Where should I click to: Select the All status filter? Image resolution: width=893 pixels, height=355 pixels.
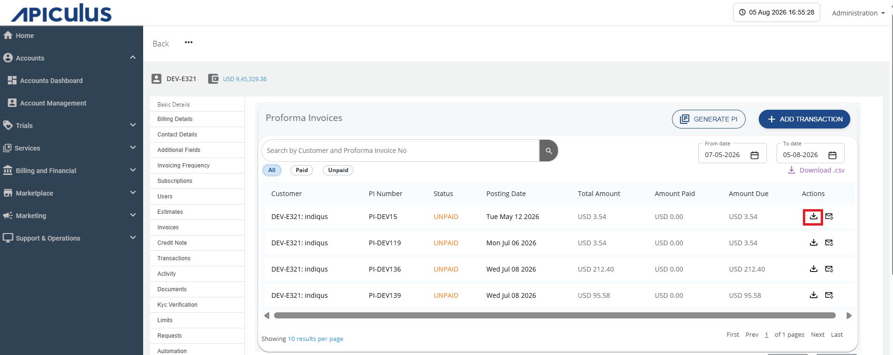click(x=272, y=170)
